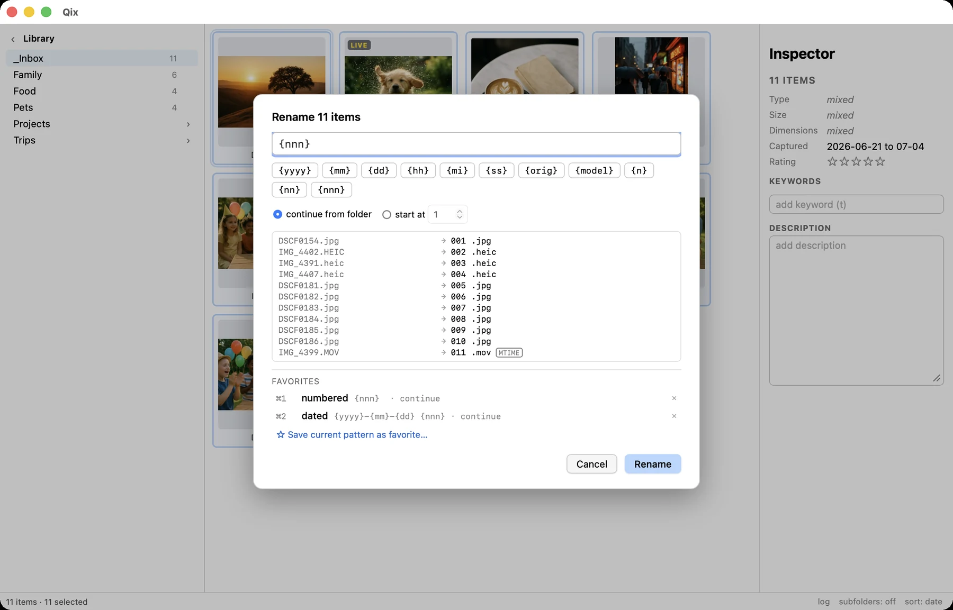Save current pattern as favorite
Viewport: 953px width, 610px height.
(x=352, y=434)
